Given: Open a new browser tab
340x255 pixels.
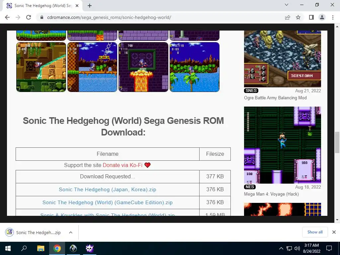Looking at the screenshot, I should coord(90,6).
